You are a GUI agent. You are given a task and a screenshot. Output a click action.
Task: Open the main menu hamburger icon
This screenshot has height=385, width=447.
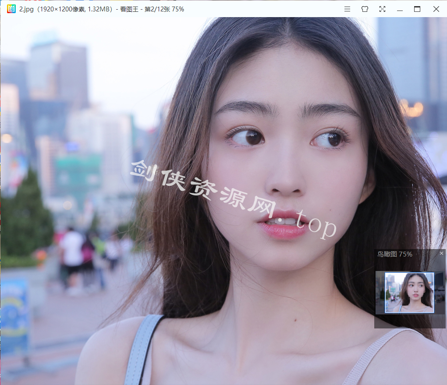347,9
